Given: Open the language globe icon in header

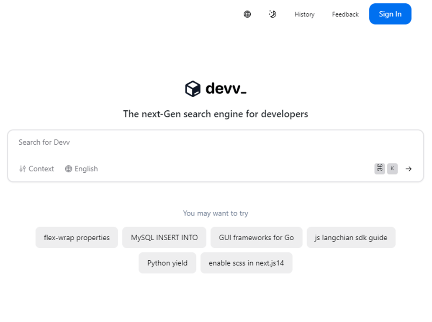Looking at the screenshot, I should pyautogui.click(x=247, y=14).
